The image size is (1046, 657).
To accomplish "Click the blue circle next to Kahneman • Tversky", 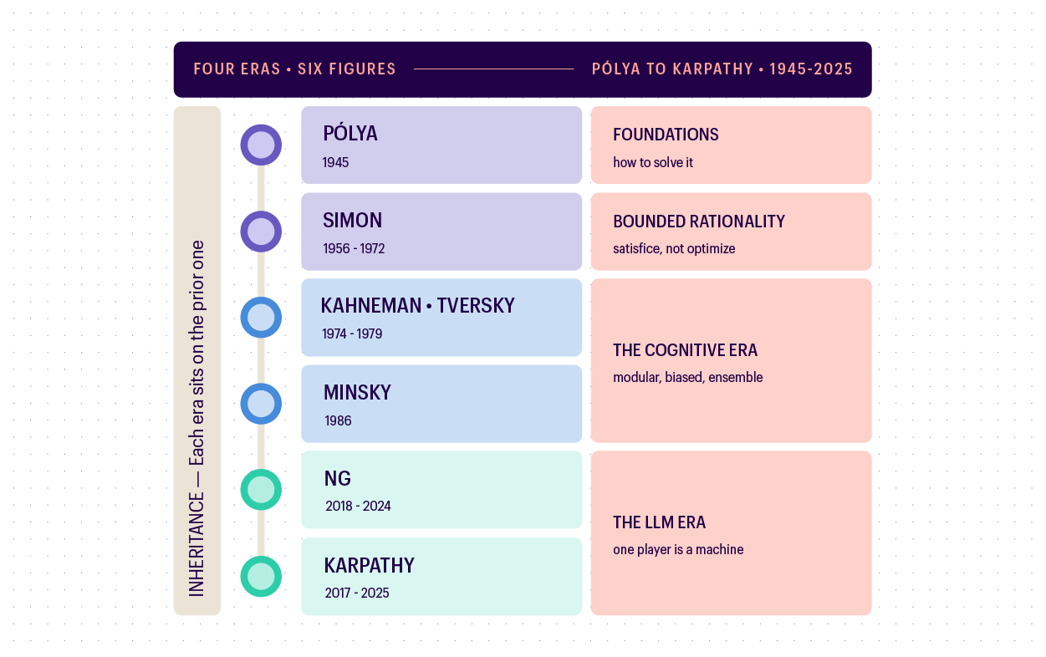I will coord(261,318).
